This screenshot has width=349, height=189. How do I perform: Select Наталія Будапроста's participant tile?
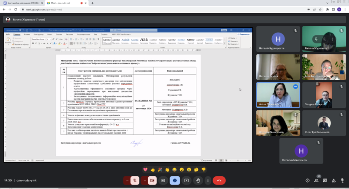(278, 39)
